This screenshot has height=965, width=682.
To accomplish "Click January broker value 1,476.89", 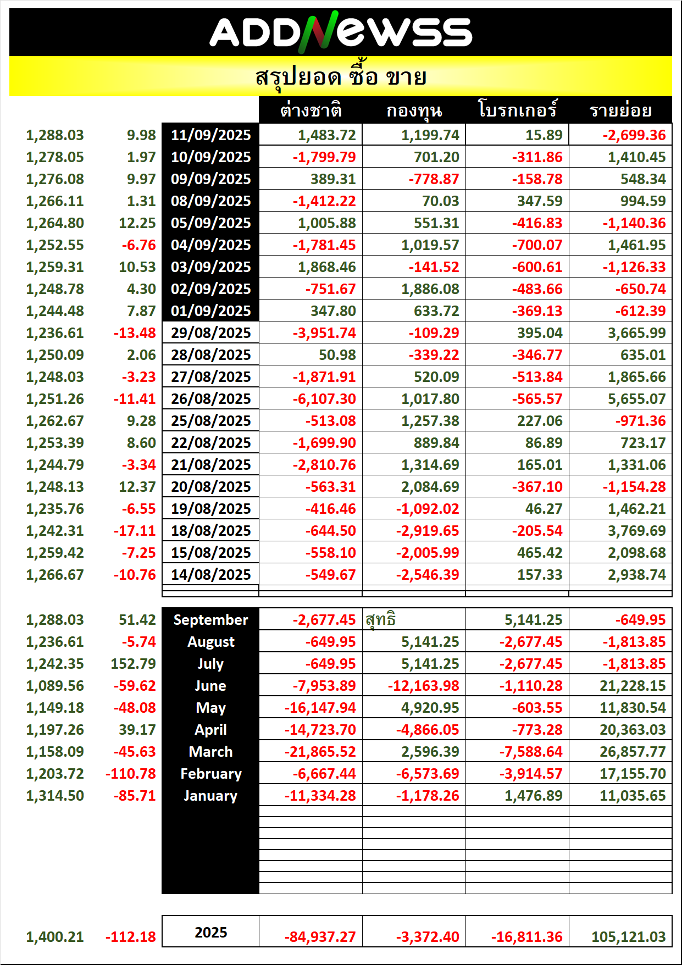I will pos(534,795).
